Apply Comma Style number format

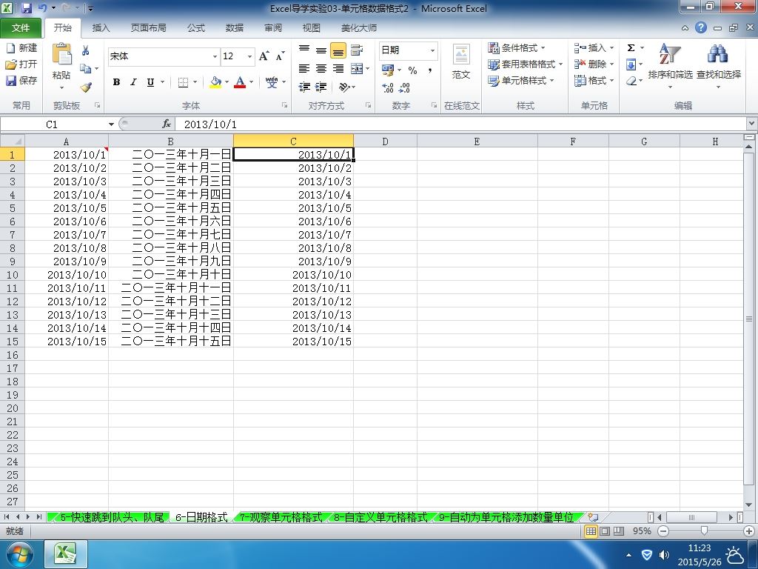(x=430, y=70)
